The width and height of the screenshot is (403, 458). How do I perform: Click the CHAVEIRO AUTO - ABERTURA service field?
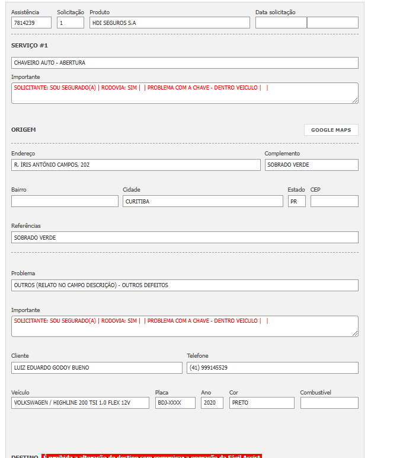coord(184,63)
